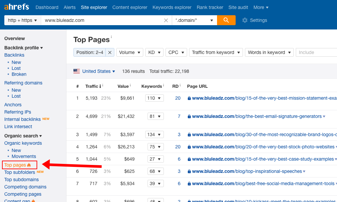Click lock icon on brand-logos URL row
The image size is (337, 202).
(189, 134)
